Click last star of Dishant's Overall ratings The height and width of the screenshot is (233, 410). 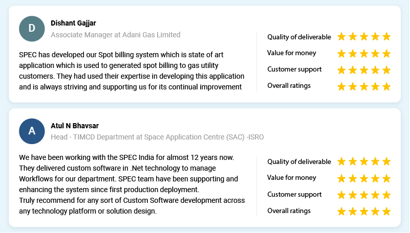click(x=386, y=86)
